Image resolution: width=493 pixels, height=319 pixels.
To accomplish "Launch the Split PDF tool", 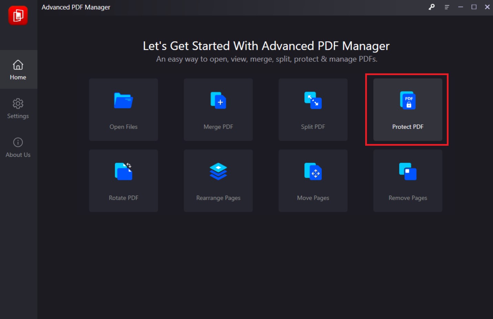I will pos(313,110).
